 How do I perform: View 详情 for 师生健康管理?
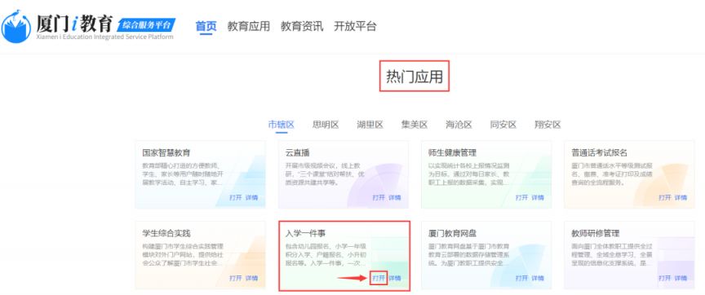tap(538, 197)
